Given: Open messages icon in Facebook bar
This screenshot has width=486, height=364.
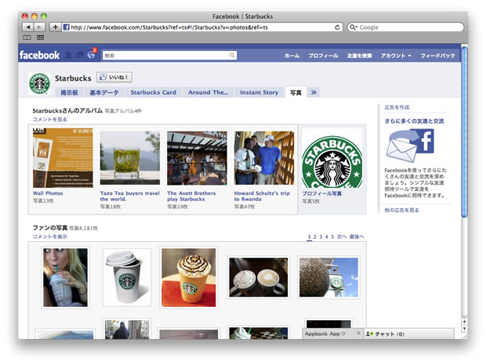Looking at the screenshot, I should (80, 55).
